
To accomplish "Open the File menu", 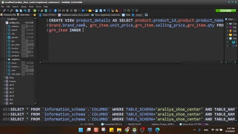I will pos(3,7).
